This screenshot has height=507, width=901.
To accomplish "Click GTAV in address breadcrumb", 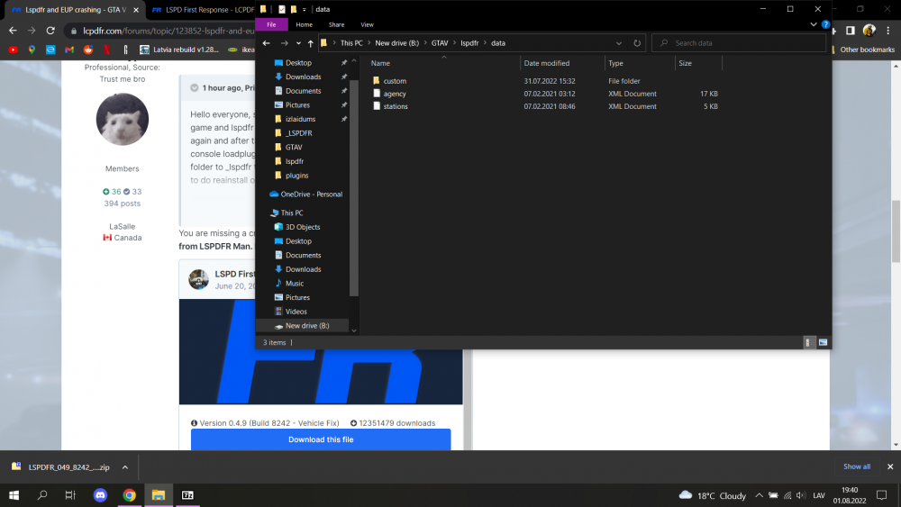I will (x=440, y=43).
